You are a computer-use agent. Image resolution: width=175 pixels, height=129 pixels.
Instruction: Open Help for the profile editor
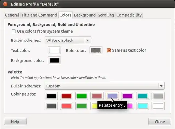click(x=15, y=122)
